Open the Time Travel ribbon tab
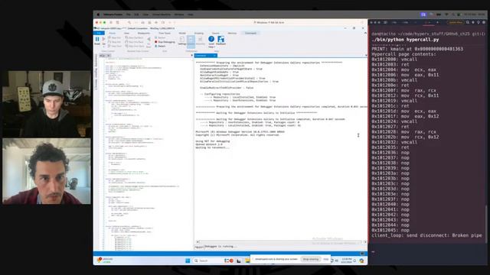The width and height of the screenshot is (490, 275). 165,33
